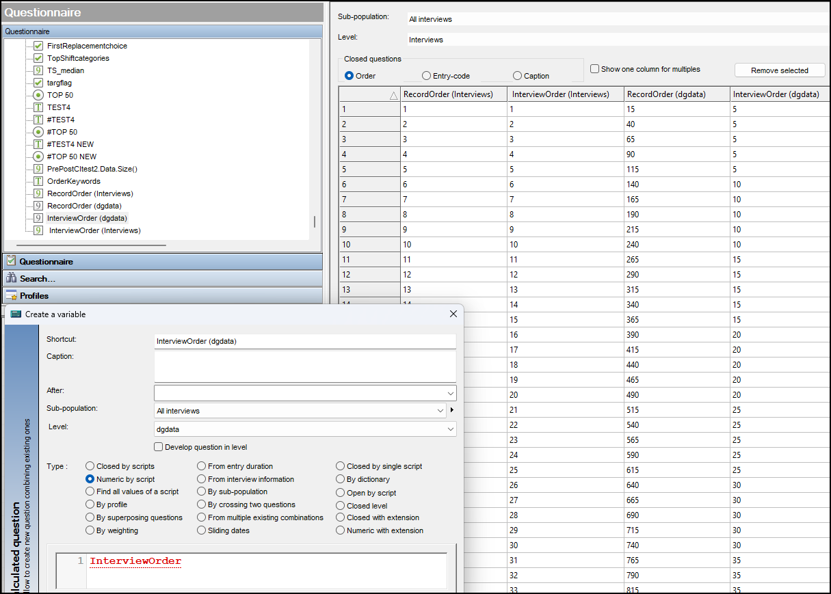
Task: Choose Closed by scripts type
Action: [x=90, y=466]
